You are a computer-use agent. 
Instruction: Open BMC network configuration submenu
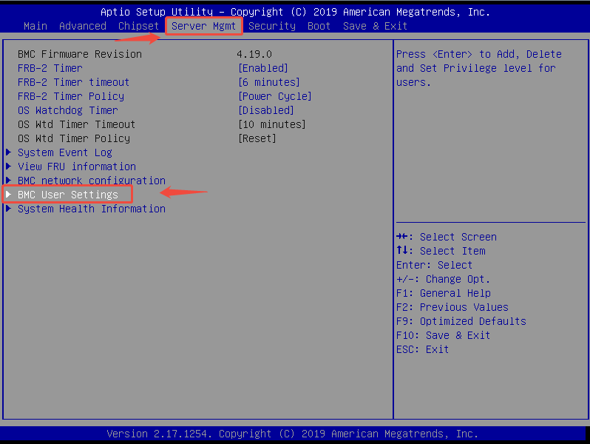pos(92,181)
